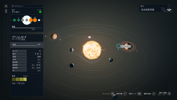Click the V vanadium resource tile

[x=21, y=79]
